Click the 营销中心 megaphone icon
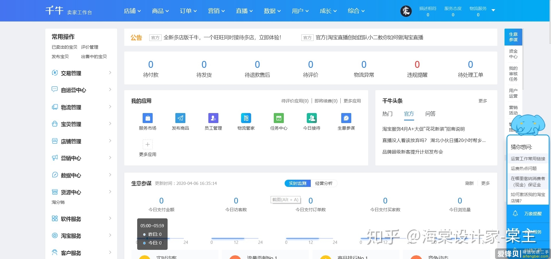551x259 pixels. tap(55, 158)
